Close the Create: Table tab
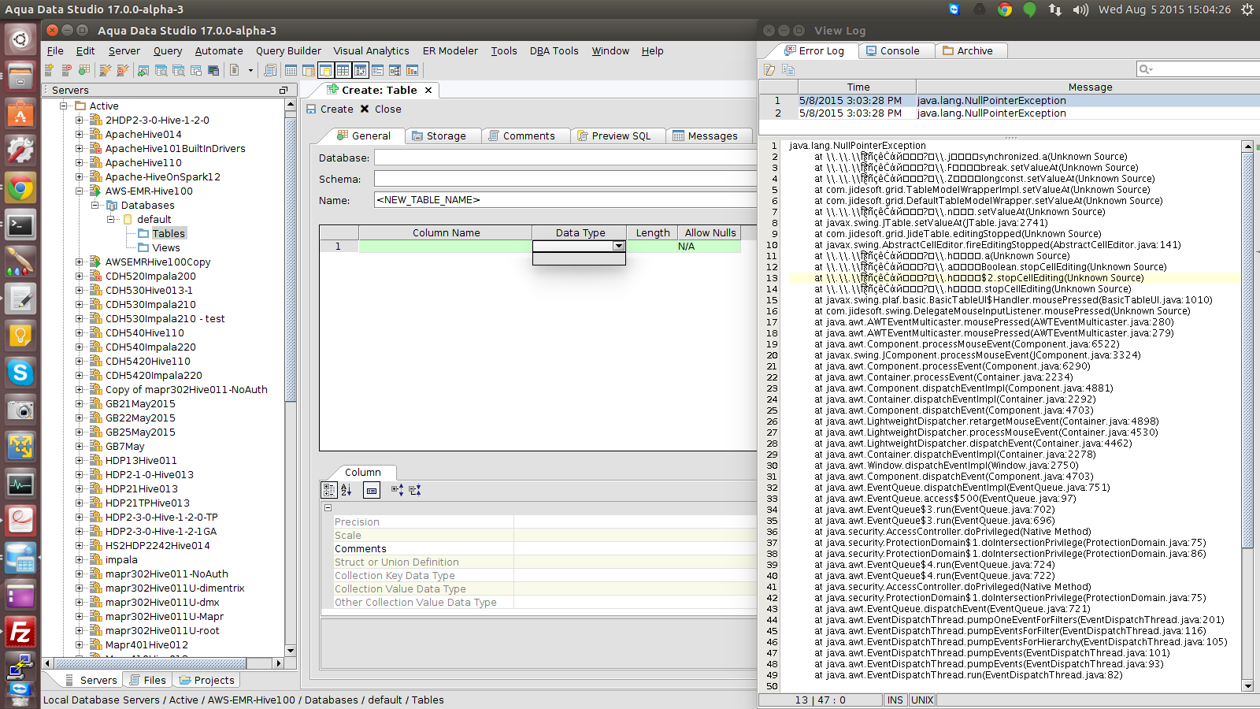Image resolution: width=1260 pixels, height=709 pixels. 428,91
